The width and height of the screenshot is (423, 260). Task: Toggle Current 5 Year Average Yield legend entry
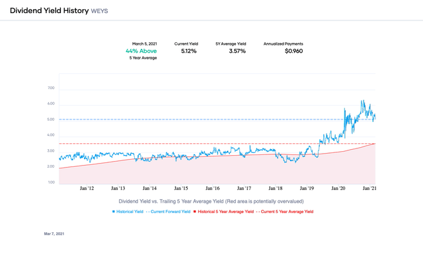[x=285, y=212]
